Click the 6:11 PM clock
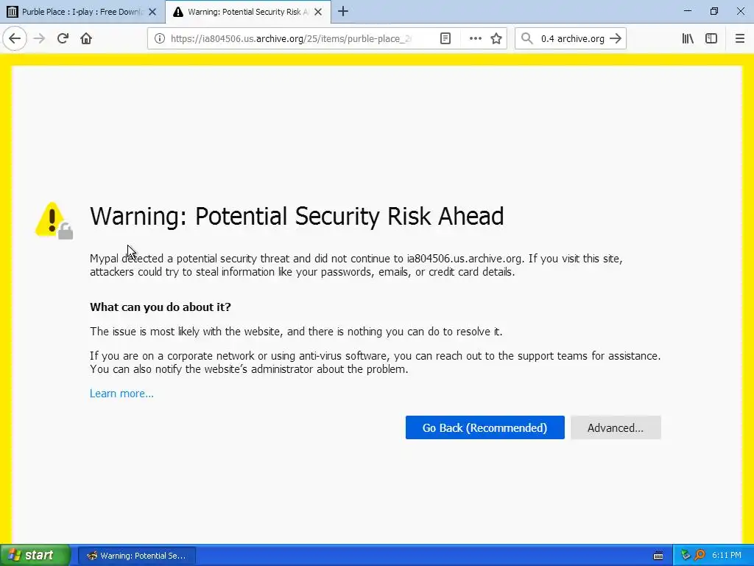 pyautogui.click(x=727, y=556)
